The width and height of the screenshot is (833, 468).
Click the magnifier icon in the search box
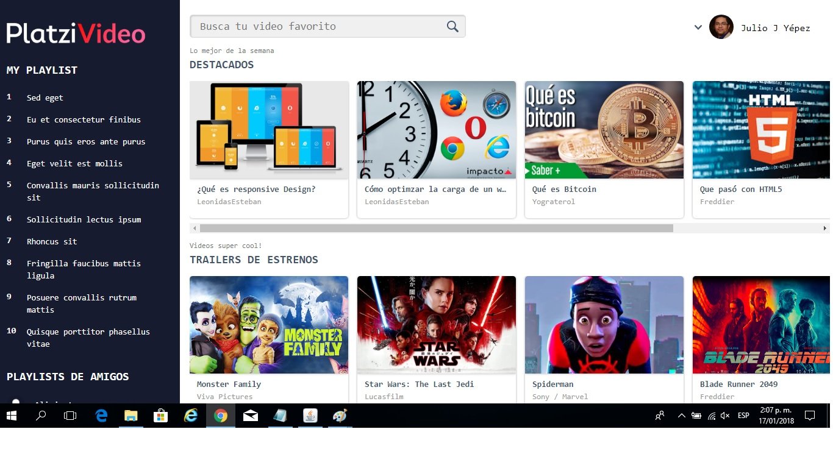pos(452,26)
